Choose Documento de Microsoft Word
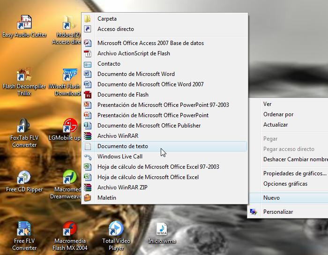328x255 pixels. pyautogui.click(x=164, y=74)
